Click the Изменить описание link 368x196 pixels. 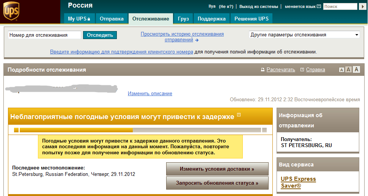pos(150,93)
